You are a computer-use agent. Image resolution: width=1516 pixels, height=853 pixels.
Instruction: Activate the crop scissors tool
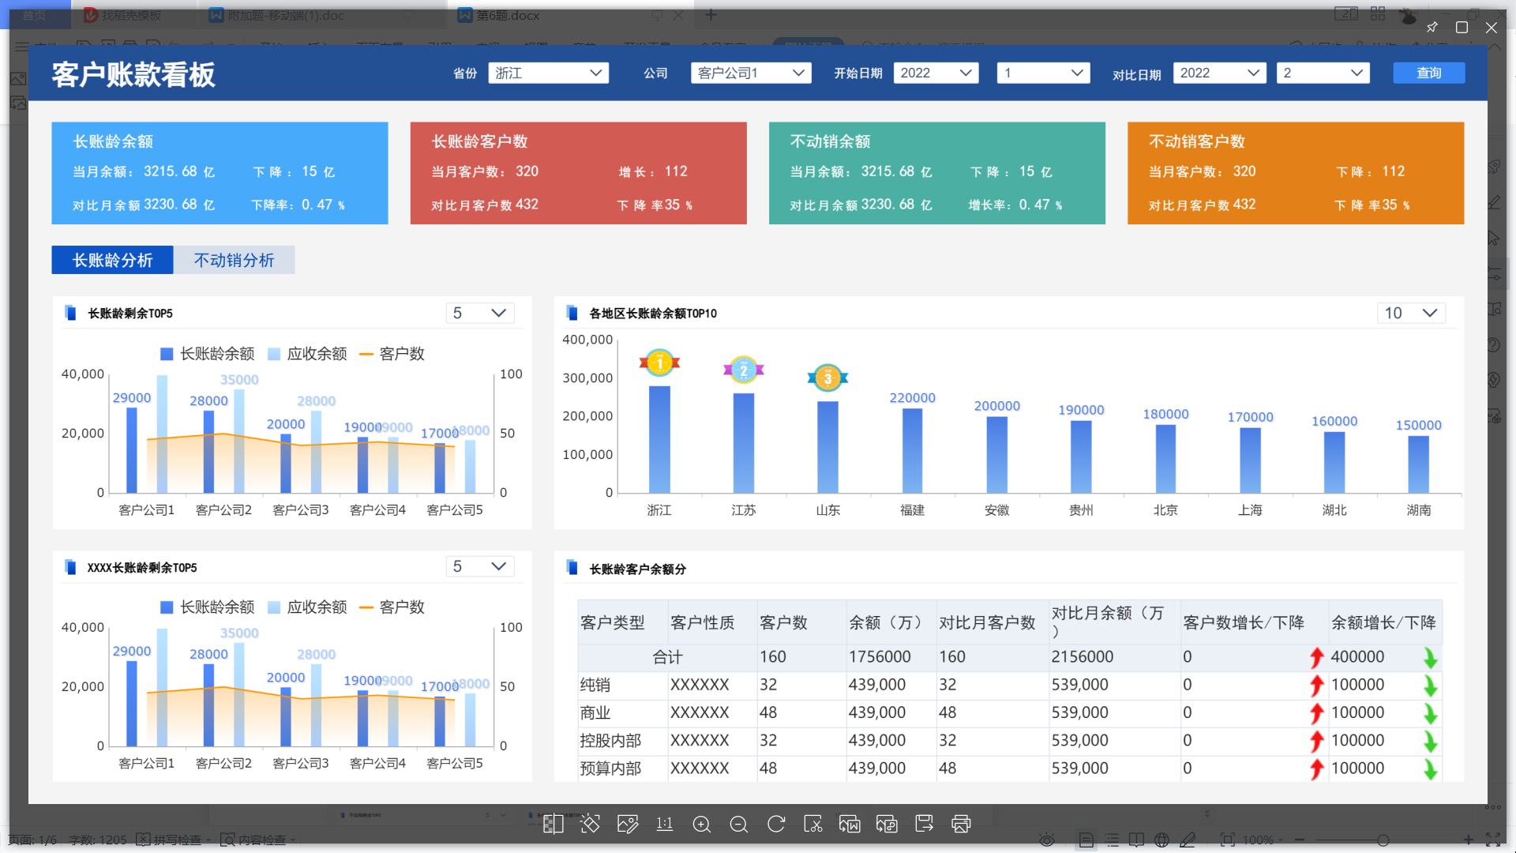pyautogui.click(x=813, y=824)
